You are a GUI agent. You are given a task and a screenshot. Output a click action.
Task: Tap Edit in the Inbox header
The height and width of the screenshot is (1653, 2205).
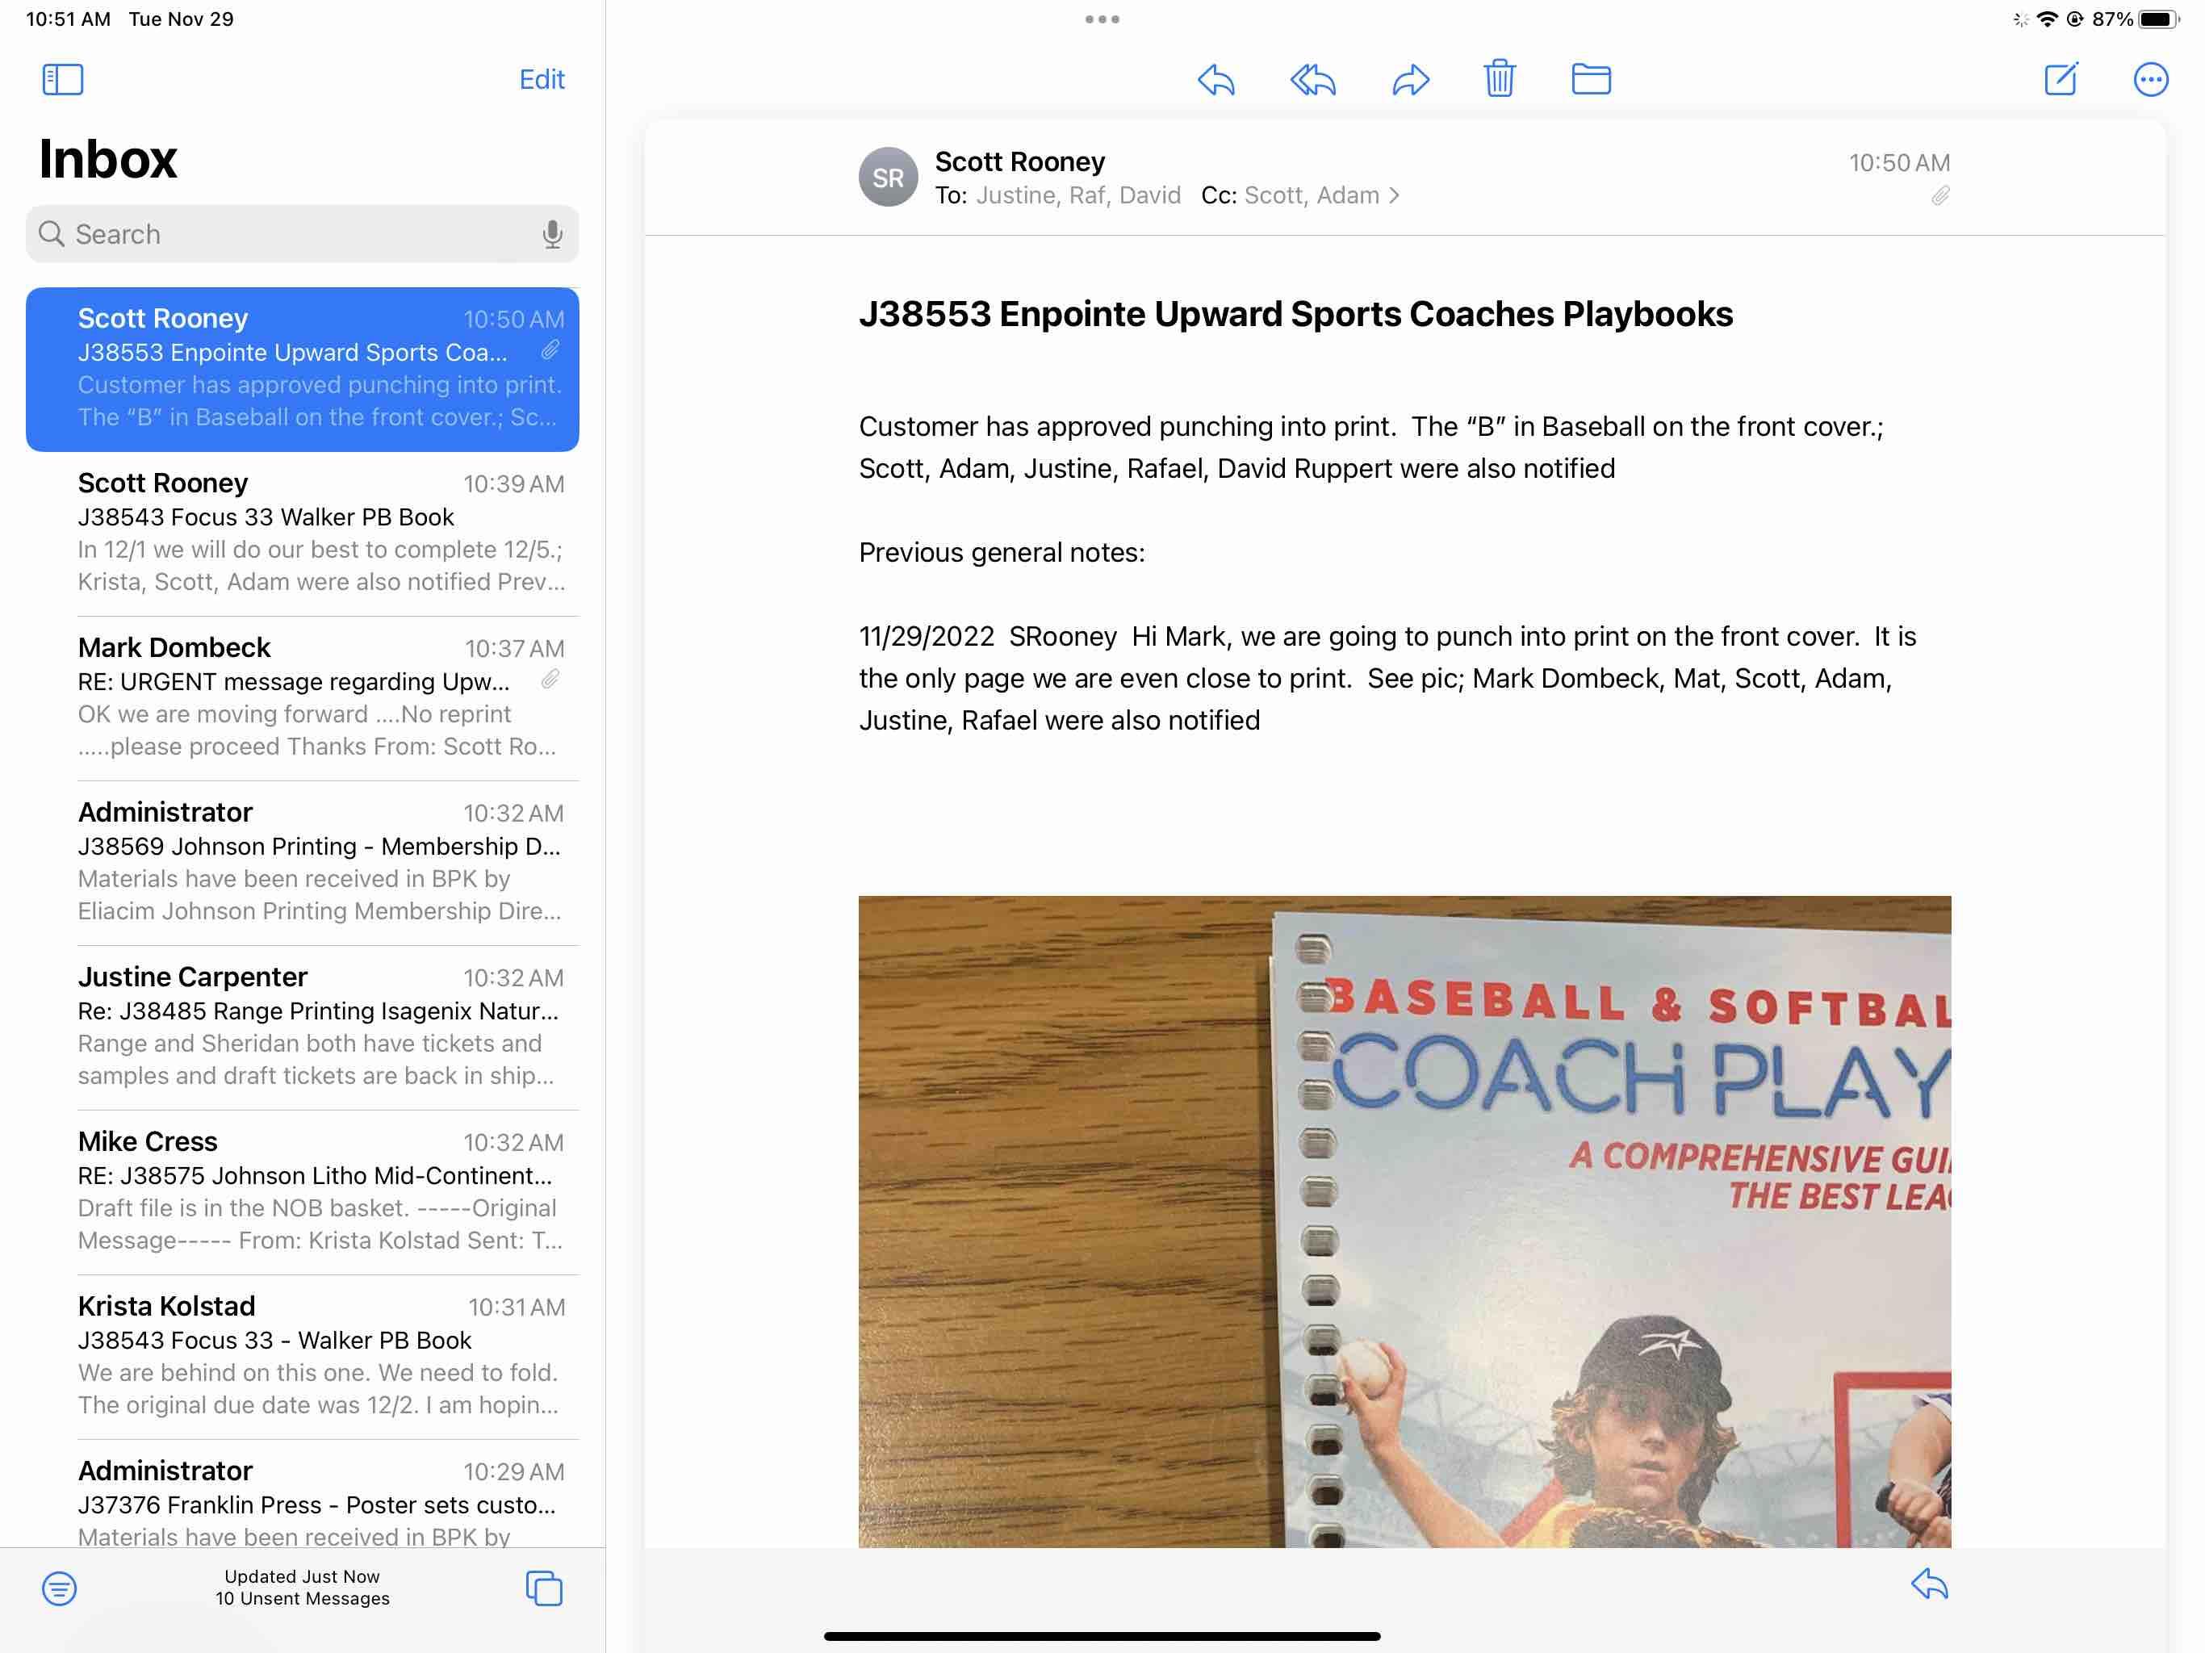[x=542, y=80]
